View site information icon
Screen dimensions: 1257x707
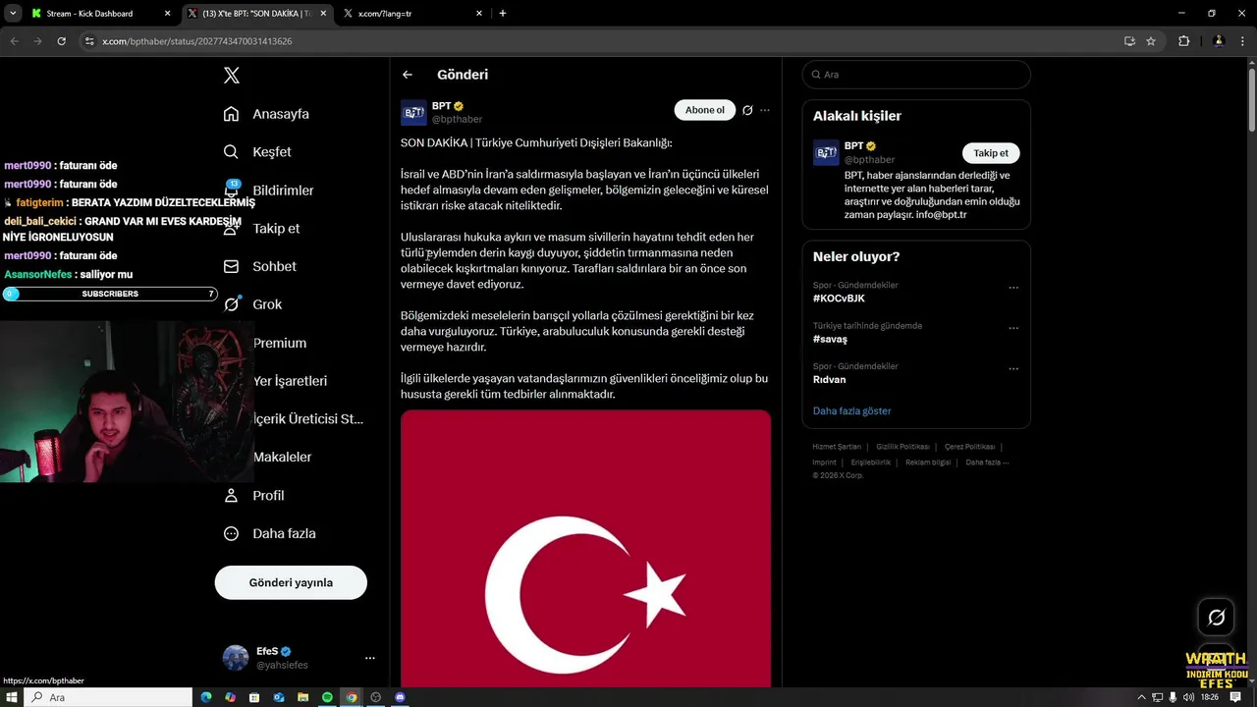(89, 41)
